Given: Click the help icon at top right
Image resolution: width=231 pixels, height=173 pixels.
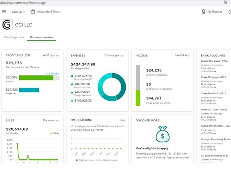Looking at the screenshot, I should (230, 12).
